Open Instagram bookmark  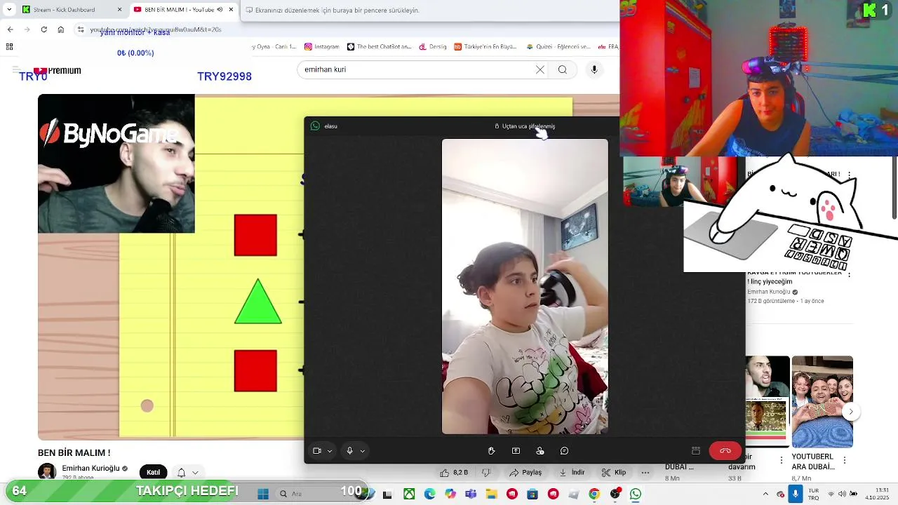point(322,47)
